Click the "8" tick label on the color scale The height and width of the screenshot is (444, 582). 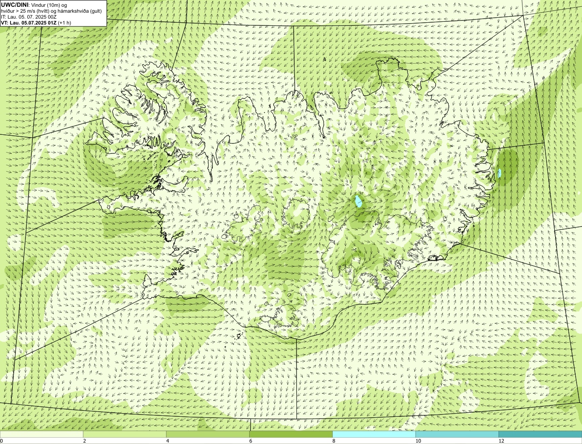(334, 441)
